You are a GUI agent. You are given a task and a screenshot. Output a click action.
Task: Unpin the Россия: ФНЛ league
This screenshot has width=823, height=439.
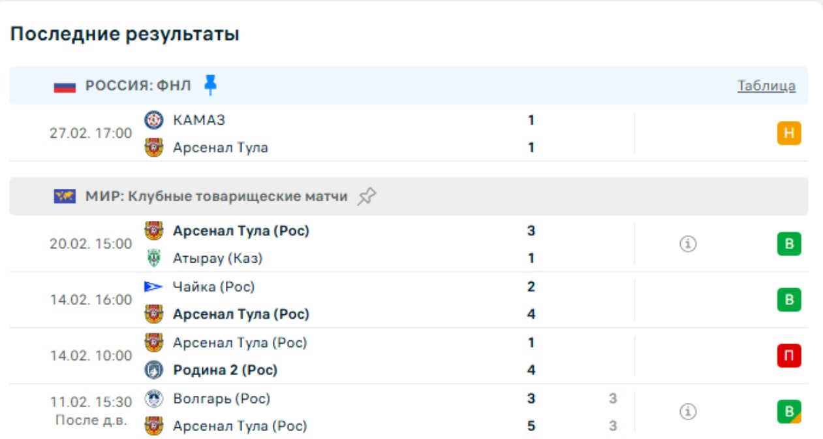pos(210,85)
